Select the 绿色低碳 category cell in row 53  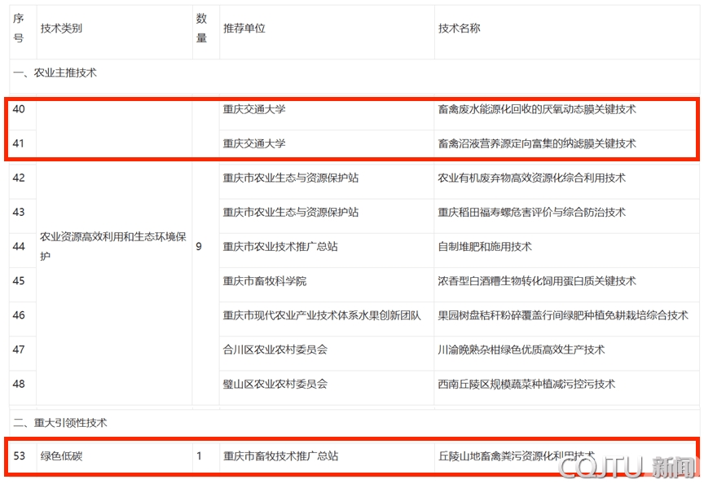(62, 456)
